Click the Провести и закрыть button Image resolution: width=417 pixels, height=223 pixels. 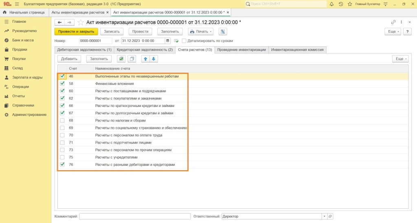click(76, 31)
